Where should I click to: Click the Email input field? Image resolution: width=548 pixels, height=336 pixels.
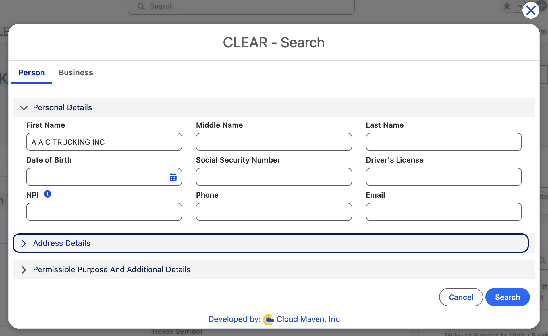pyautogui.click(x=444, y=212)
